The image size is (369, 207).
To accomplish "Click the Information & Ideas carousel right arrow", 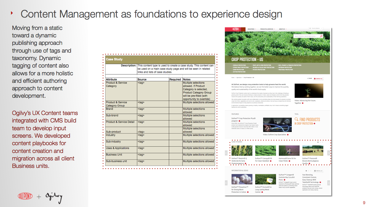I will [329, 183].
